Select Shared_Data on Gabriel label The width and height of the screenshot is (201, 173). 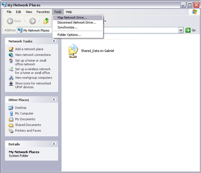pos(97,51)
